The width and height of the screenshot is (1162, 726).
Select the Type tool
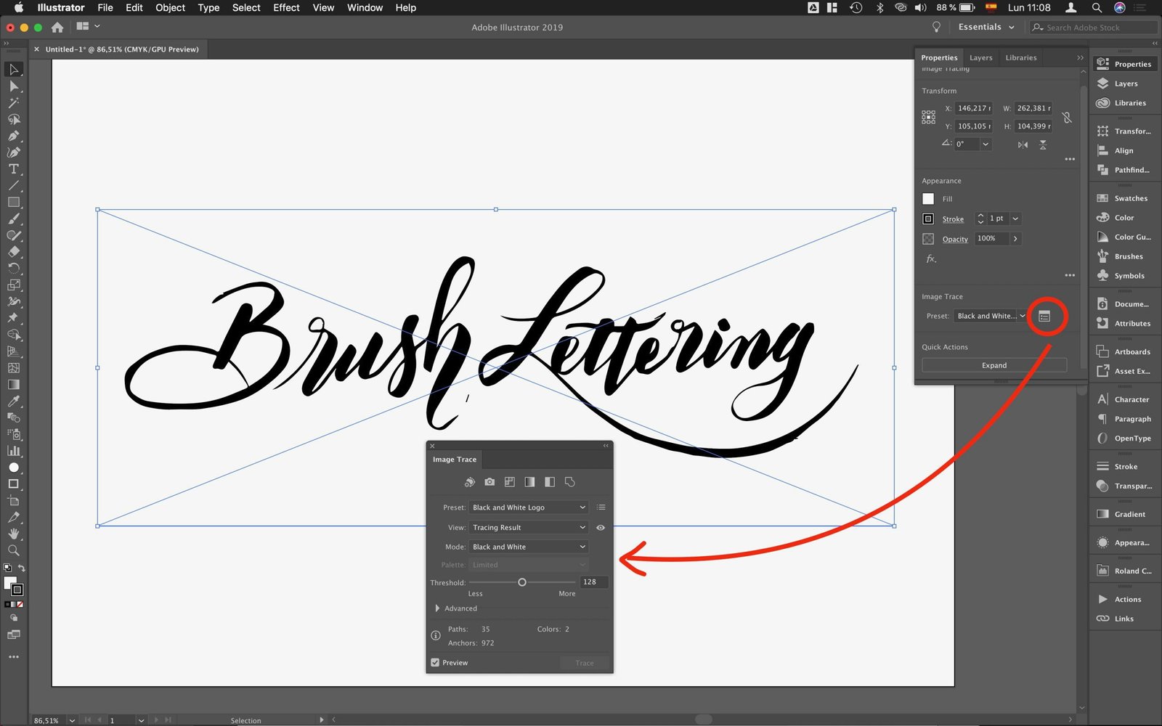(x=14, y=169)
